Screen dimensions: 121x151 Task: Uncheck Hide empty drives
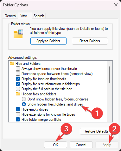18,109
